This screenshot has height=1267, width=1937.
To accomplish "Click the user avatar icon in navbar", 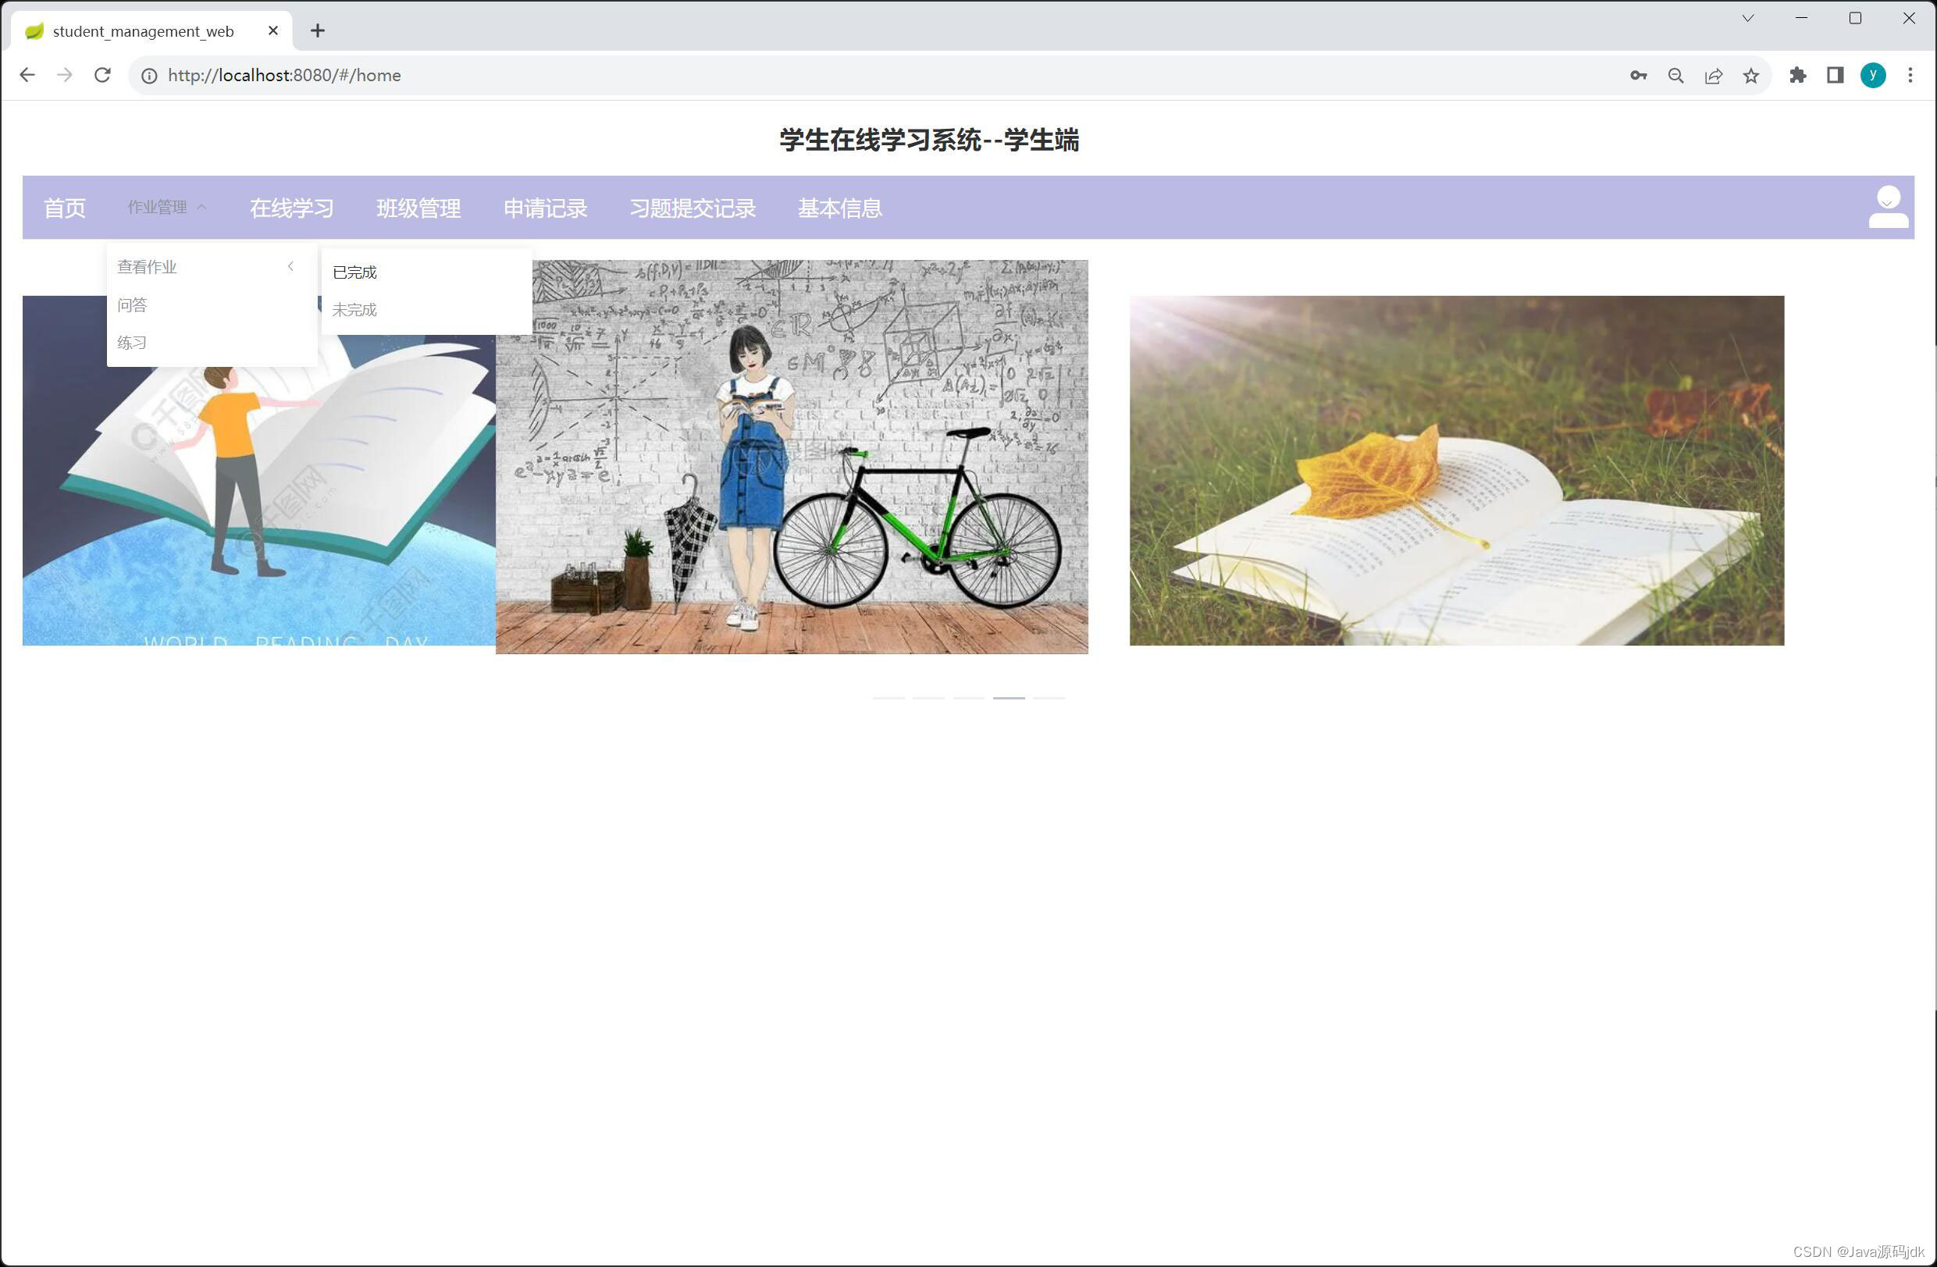I will point(1887,208).
